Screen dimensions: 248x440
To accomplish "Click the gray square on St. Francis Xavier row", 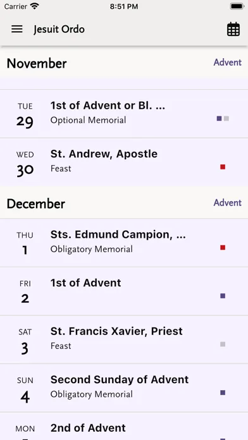I will click(x=223, y=345).
